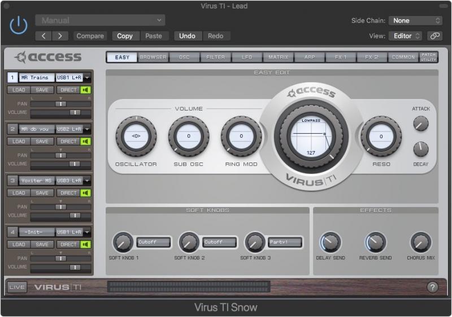Click the Soft Knob 3 dial
The image size is (452, 317).
(x=255, y=243)
